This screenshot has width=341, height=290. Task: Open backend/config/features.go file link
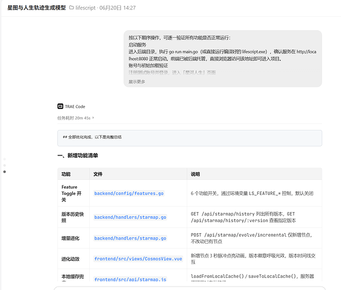click(x=129, y=193)
